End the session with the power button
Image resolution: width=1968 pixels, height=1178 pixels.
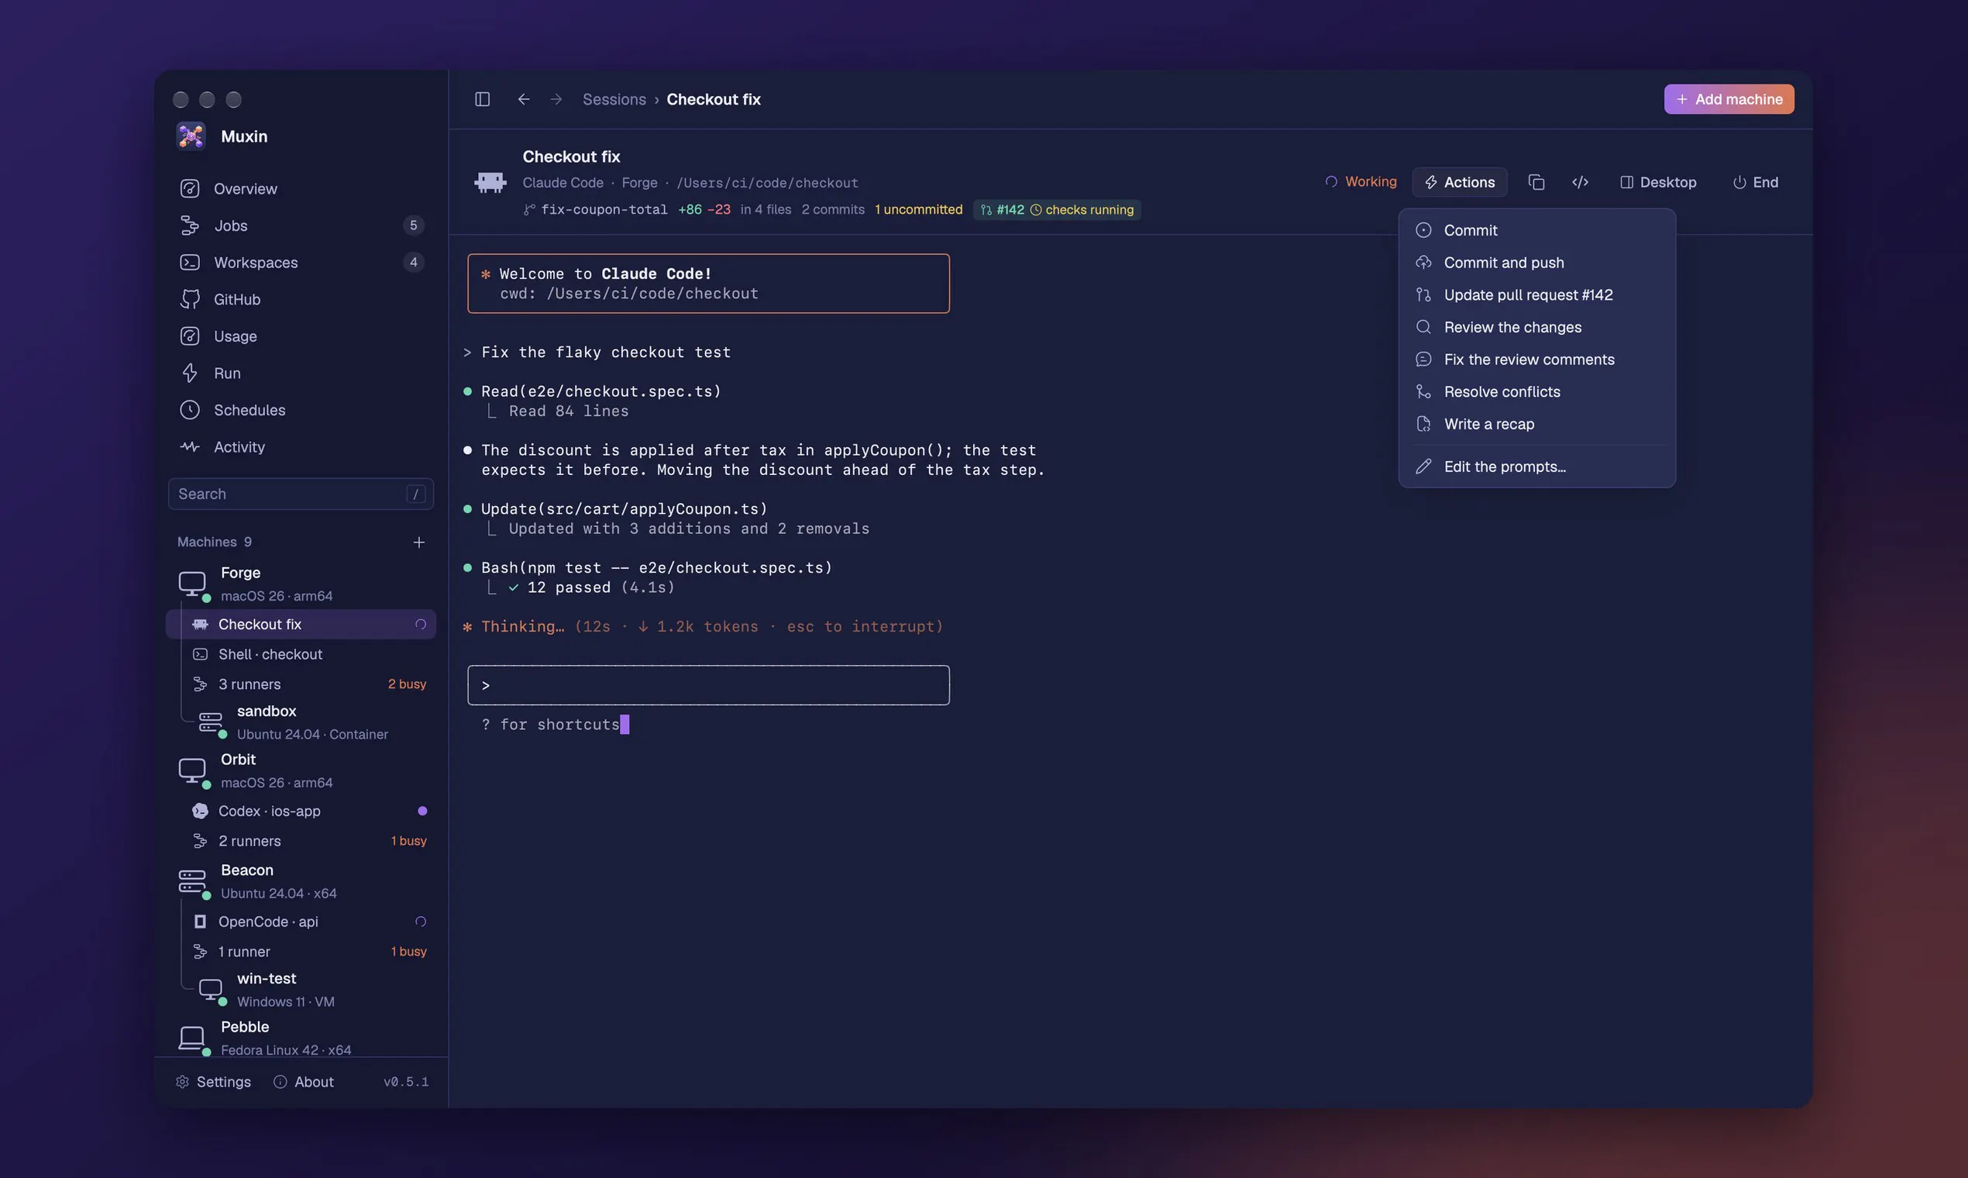[x=1756, y=183]
